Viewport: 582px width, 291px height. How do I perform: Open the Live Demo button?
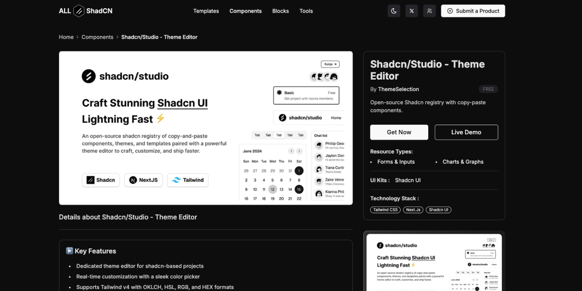click(467, 132)
